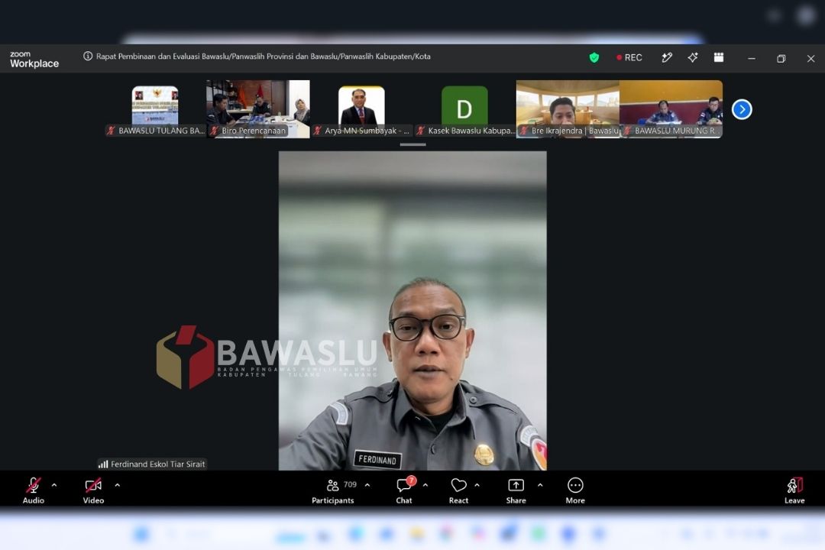Open meeting information icon beside title
This screenshot has height=550, width=825.
coord(88,57)
